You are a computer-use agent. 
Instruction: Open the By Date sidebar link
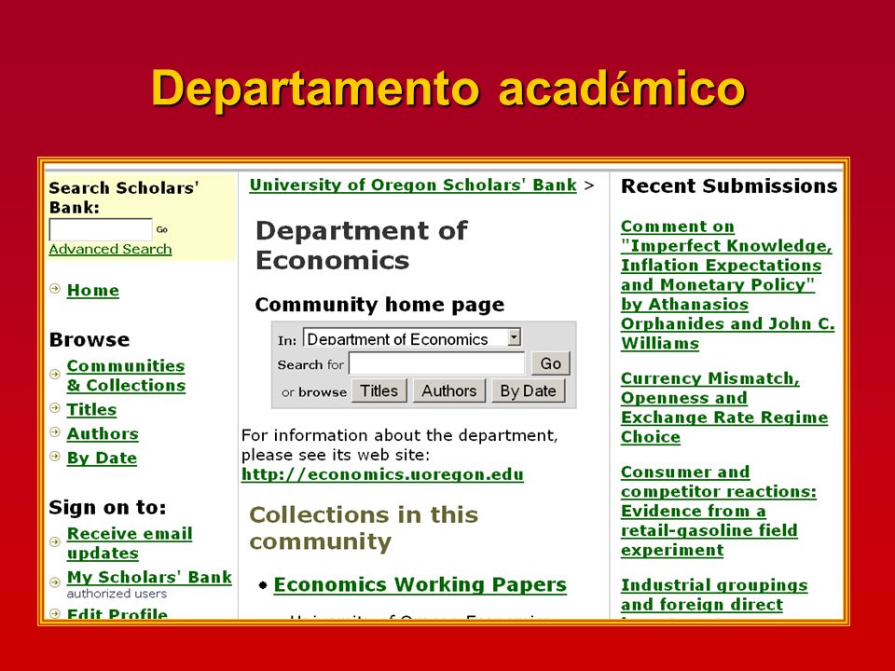103,458
